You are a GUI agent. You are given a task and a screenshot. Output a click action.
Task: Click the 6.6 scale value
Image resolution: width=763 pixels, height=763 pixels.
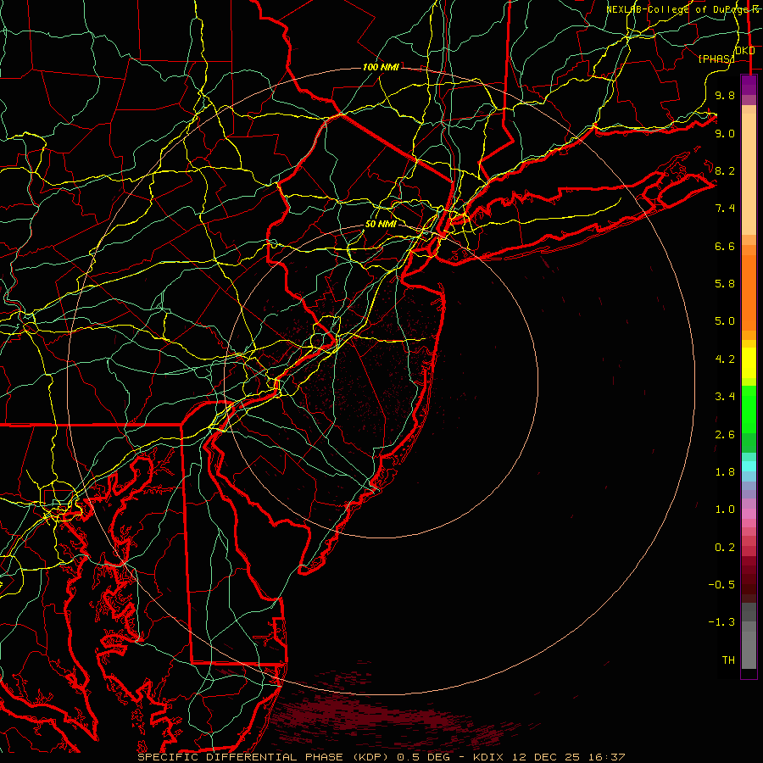[725, 246]
